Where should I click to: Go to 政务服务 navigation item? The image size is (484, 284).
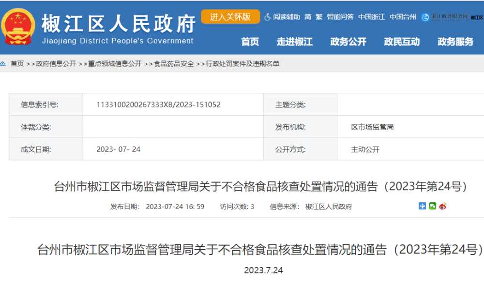pyautogui.click(x=455, y=42)
